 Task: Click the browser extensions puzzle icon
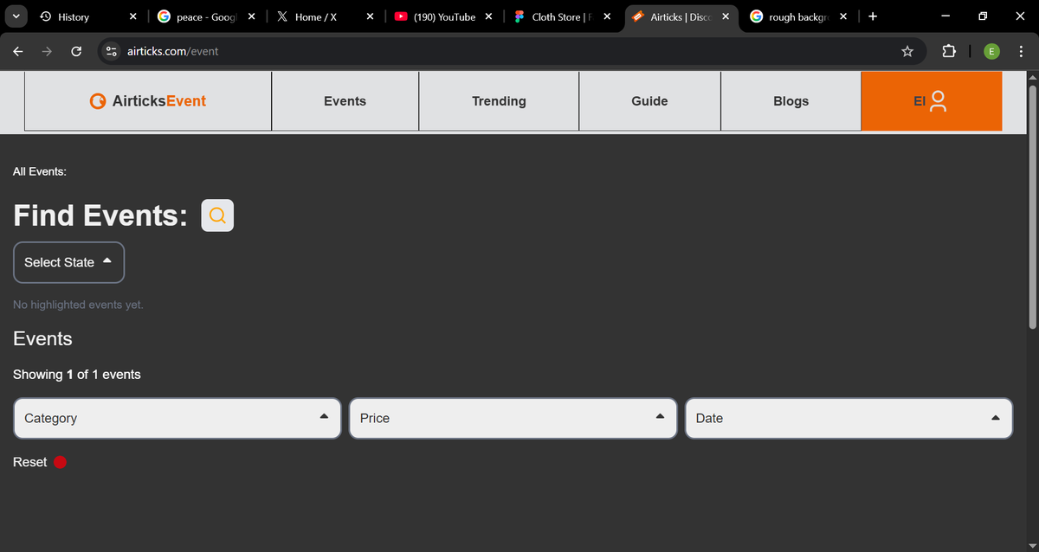click(x=949, y=51)
